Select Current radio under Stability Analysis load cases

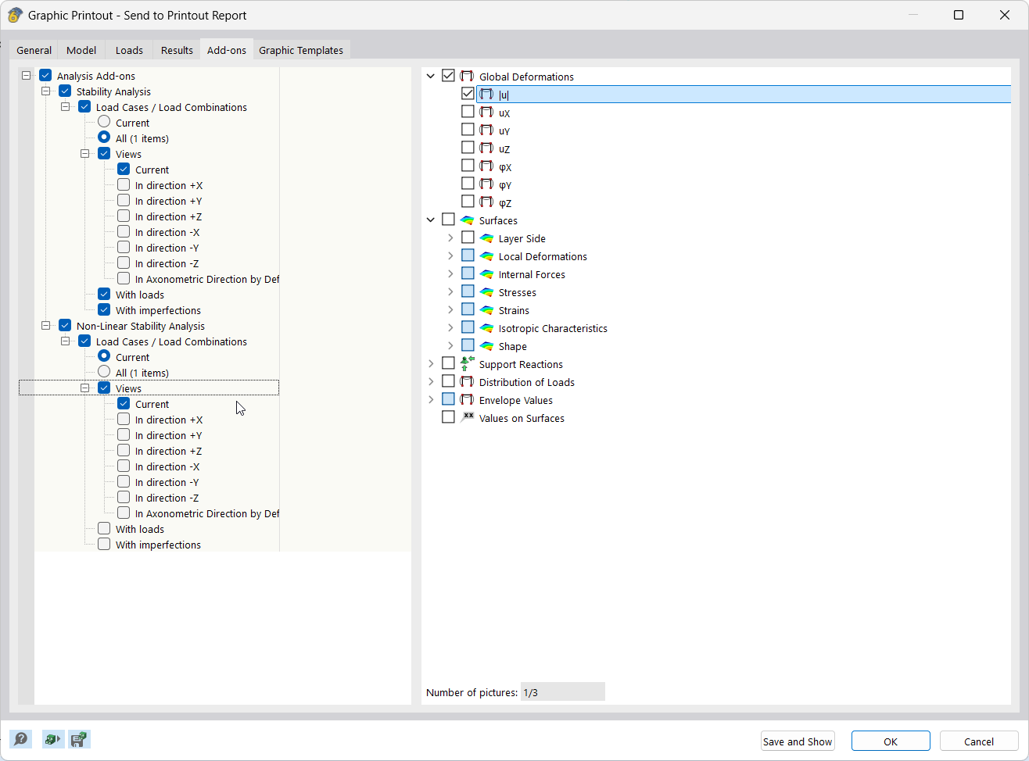(x=103, y=123)
